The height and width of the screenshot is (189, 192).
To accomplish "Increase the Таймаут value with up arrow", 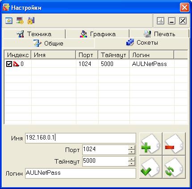I will point(131,159).
